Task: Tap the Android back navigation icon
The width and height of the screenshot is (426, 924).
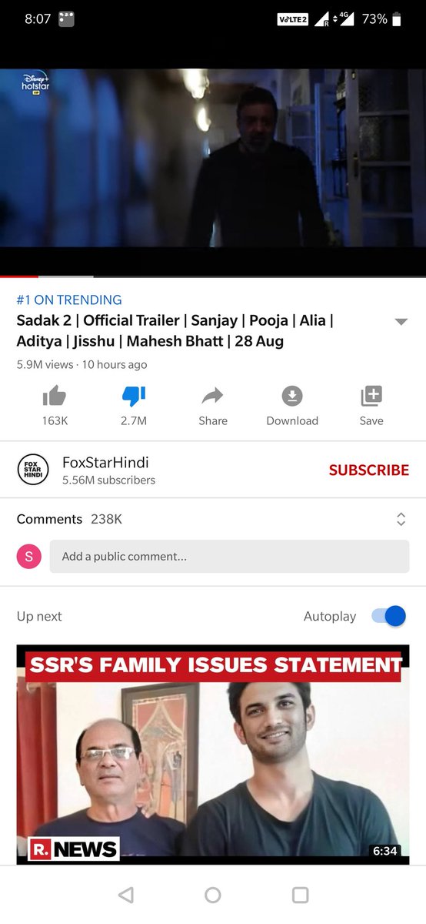Action: click(x=126, y=895)
